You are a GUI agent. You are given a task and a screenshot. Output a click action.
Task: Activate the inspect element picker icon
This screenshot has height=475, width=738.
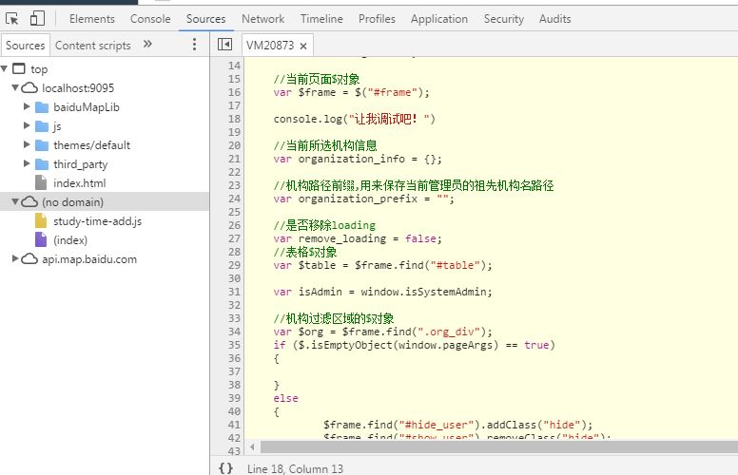12,18
